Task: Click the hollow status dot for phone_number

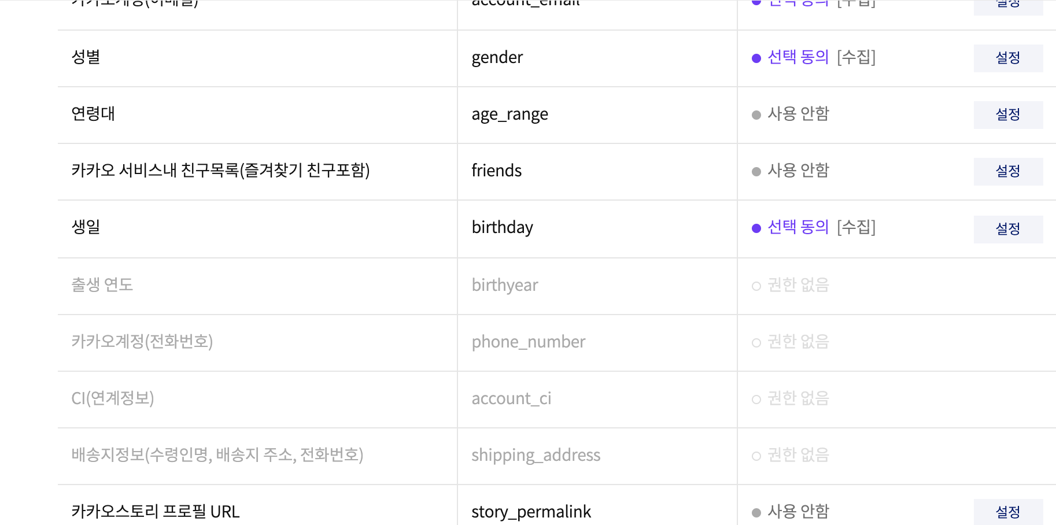Action: coord(755,342)
